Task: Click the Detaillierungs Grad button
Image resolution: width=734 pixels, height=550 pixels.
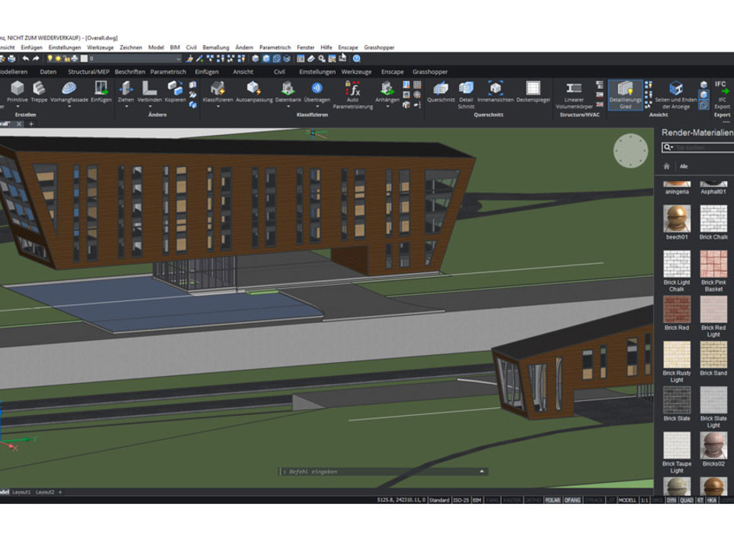Action: [626, 95]
